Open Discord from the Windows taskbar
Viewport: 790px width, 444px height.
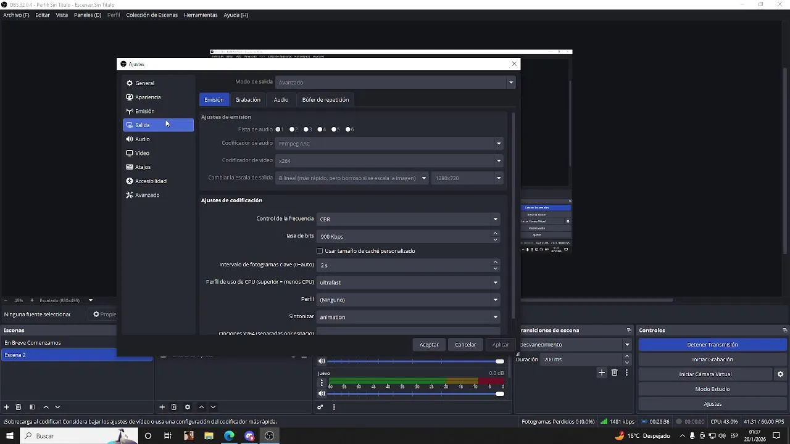[x=249, y=436]
